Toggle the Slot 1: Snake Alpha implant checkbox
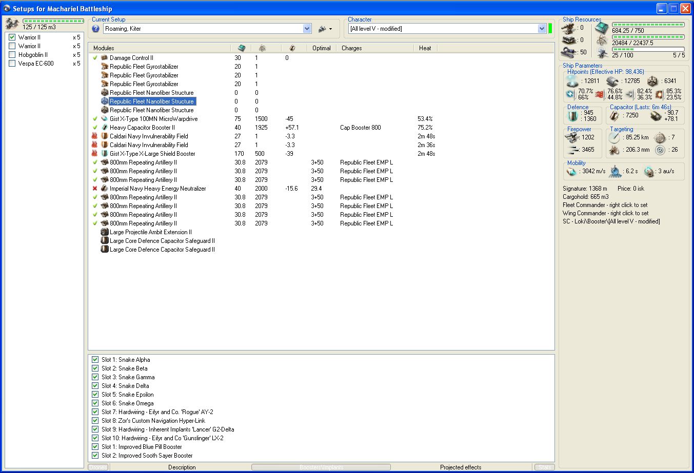 pos(95,360)
